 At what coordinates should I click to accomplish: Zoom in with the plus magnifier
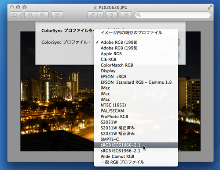[42, 15]
